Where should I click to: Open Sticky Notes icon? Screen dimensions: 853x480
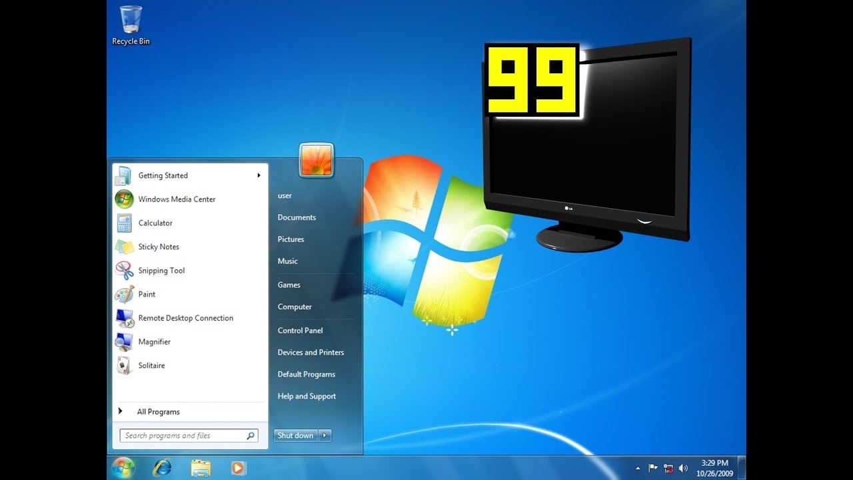click(x=124, y=247)
